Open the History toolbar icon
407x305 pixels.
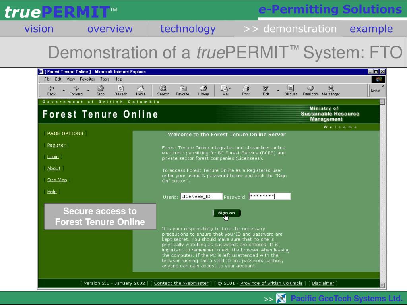pos(203,88)
